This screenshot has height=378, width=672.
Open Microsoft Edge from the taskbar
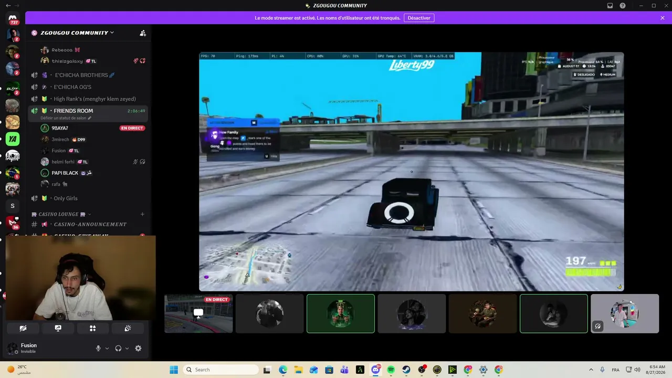283,370
